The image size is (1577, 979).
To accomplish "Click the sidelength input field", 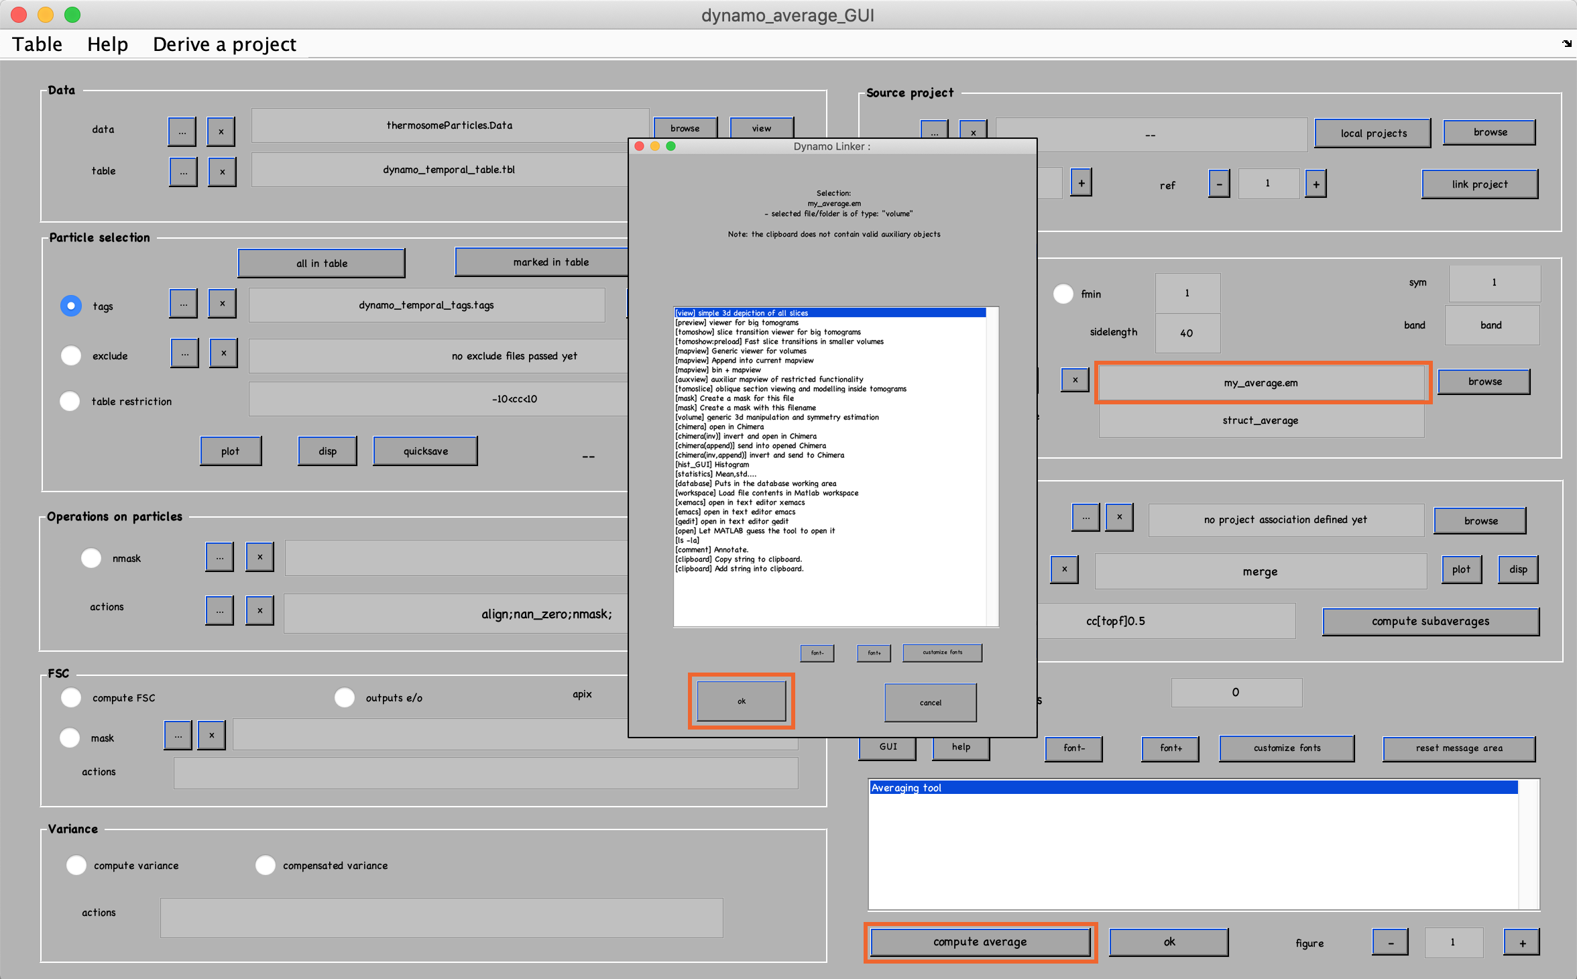I will pos(1187,333).
